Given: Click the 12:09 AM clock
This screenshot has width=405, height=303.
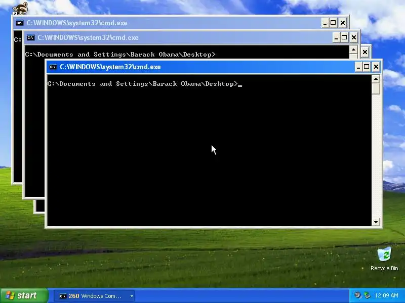Looking at the screenshot, I should 386,295.
